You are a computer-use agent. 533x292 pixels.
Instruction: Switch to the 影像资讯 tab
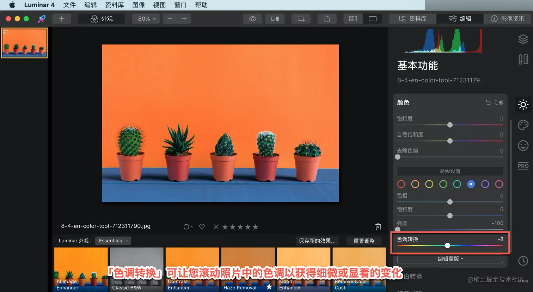507,19
